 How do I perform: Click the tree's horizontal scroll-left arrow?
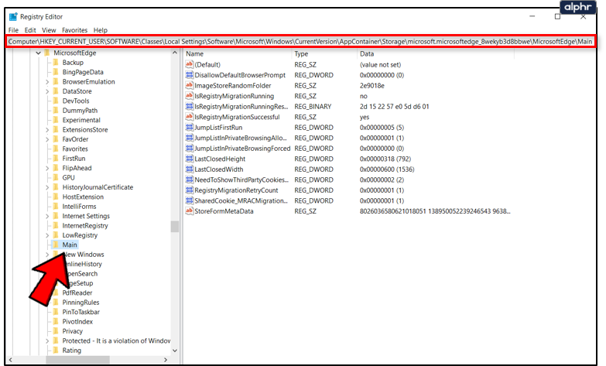click(10, 360)
